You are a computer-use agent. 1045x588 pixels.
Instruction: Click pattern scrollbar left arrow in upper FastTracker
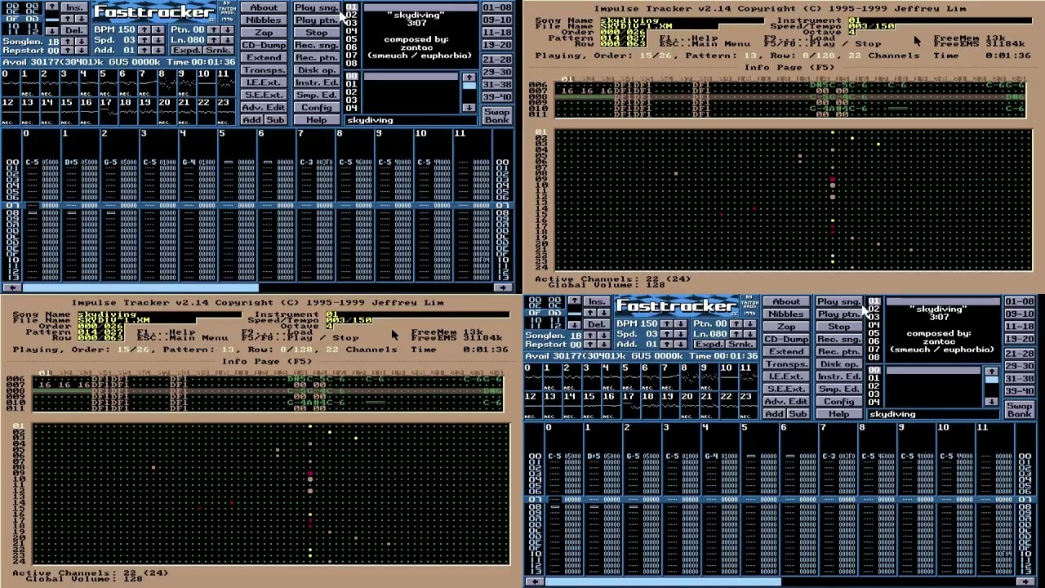tap(11, 287)
